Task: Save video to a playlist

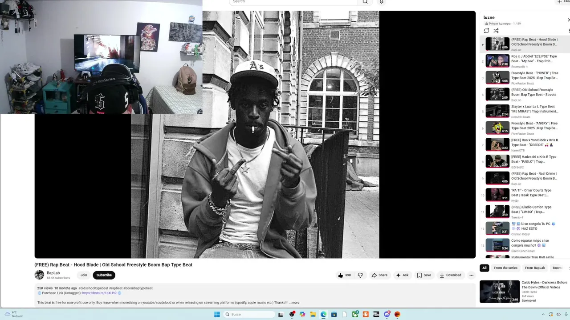Action: coord(424,275)
